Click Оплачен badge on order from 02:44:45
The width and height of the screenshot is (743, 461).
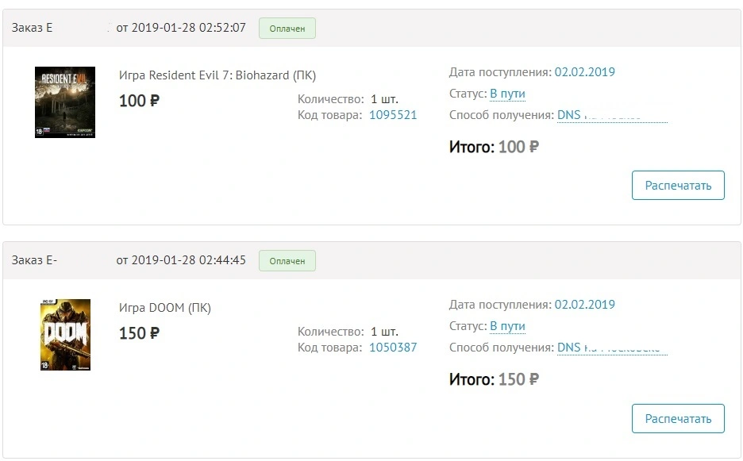click(x=287, y=260)
